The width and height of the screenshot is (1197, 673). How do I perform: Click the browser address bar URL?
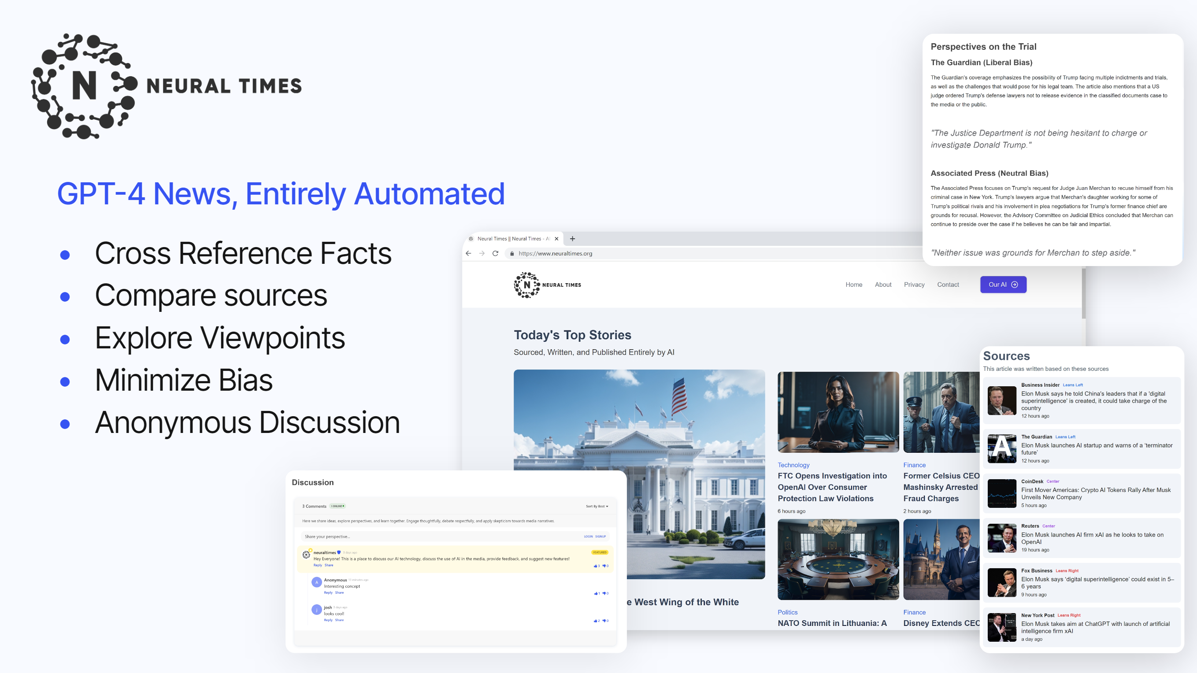[x=555, y=254]
